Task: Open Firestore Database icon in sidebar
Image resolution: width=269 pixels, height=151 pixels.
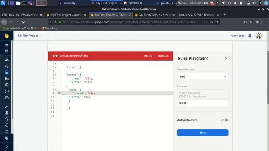Action: point(7,66)
